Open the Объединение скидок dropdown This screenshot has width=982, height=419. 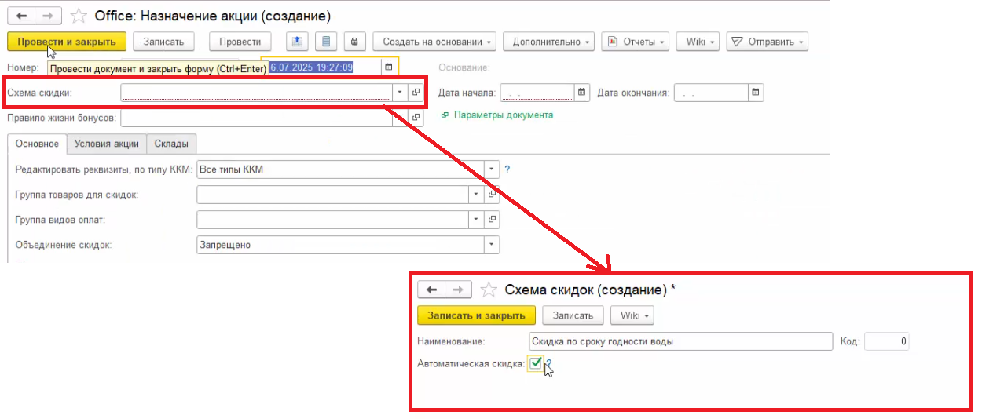coord(492,245)
